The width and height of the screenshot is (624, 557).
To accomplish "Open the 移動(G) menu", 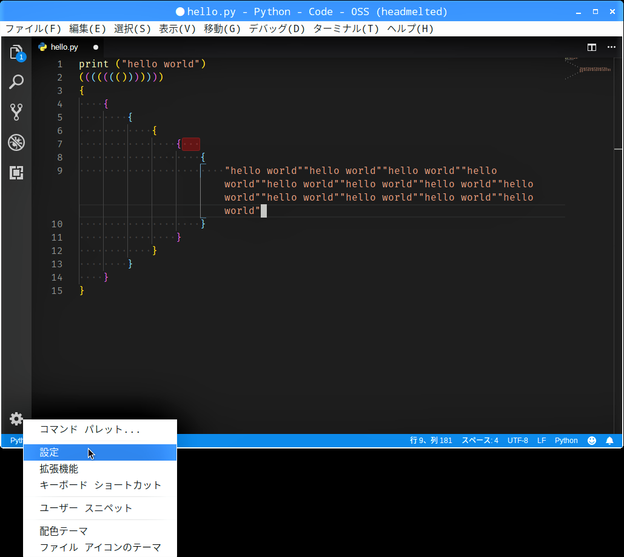I will [223, 28].
